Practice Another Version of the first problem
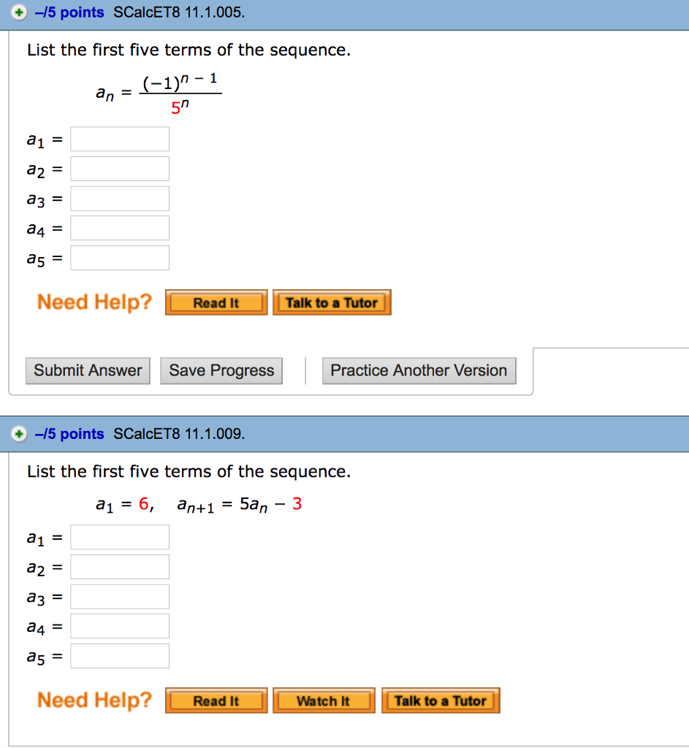The height and width of the screenshot is (748, 689). (x=419, y=370)
